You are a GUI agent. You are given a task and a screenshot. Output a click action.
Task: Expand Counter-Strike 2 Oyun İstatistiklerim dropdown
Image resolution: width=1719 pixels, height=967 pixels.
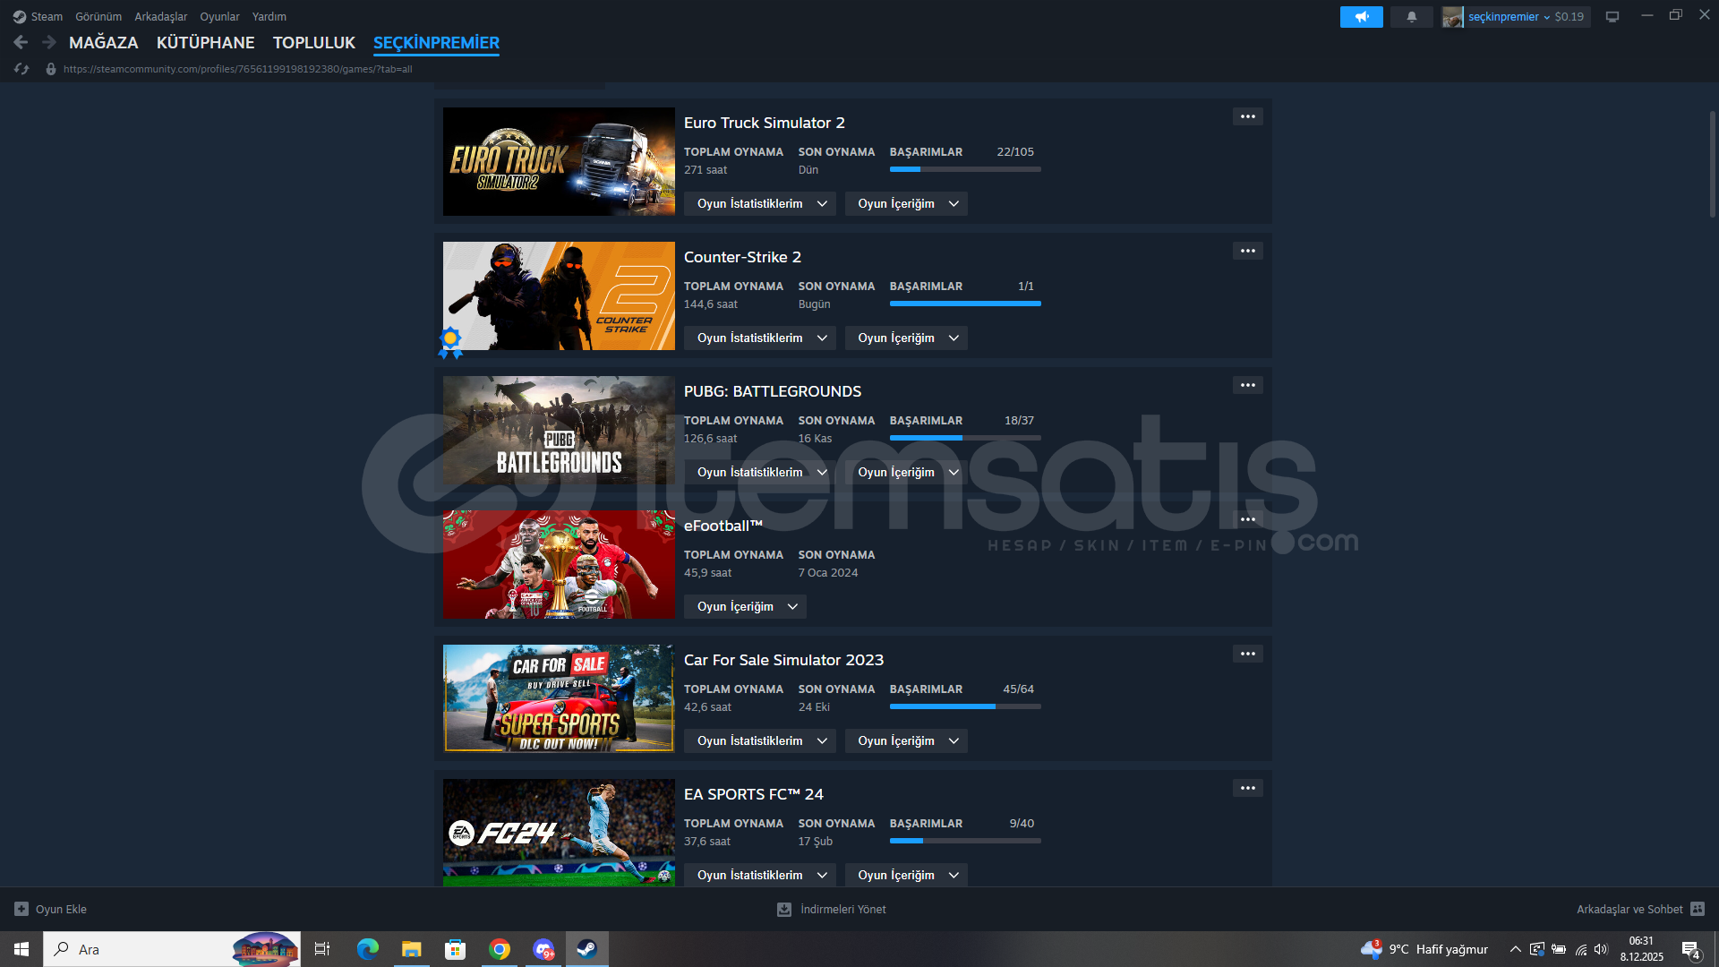tap(760, 338)
